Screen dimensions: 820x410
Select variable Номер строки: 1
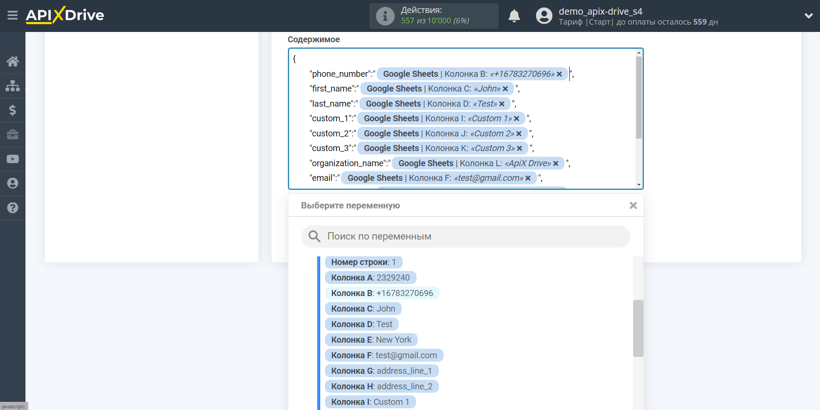[363, 262]
